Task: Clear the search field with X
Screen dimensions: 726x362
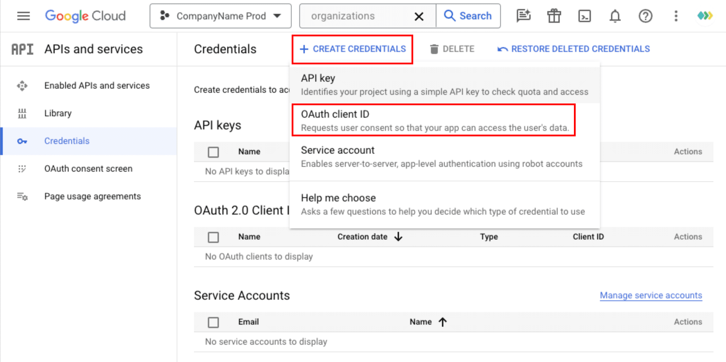Action: pyautogui.click(x=419, y=16)
